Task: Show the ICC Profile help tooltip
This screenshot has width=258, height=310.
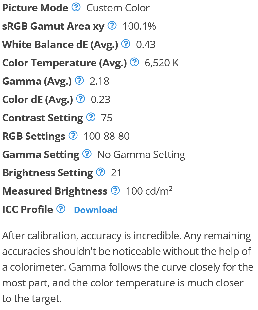Action: (x=61, y=209)
